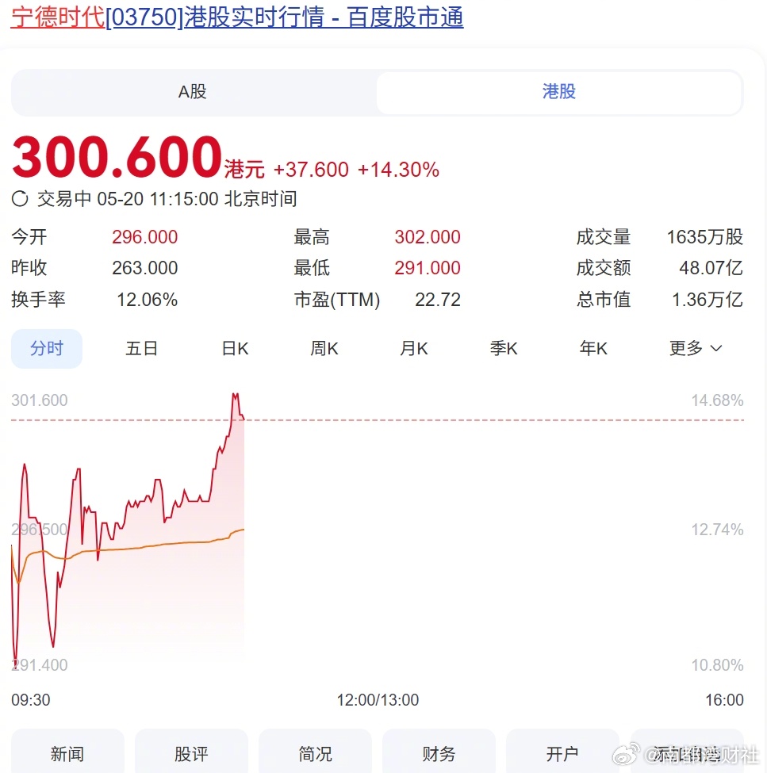This screenshot has height=773, width=767.
Task: Click the current price 300.600
Action: coord(117,157)
